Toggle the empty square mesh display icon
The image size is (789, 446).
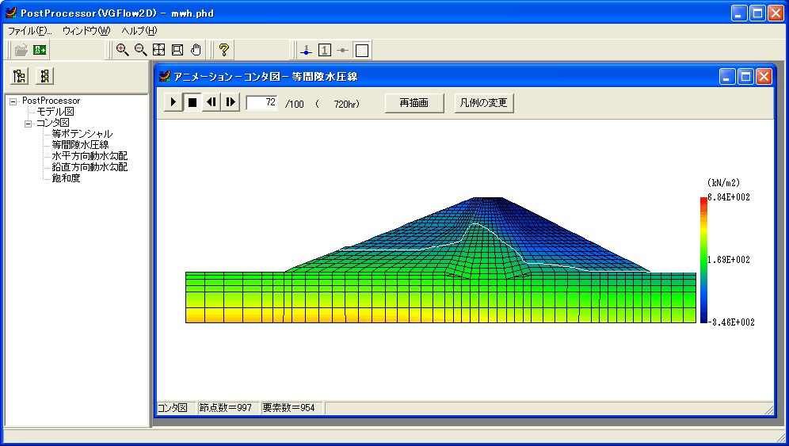362,51
